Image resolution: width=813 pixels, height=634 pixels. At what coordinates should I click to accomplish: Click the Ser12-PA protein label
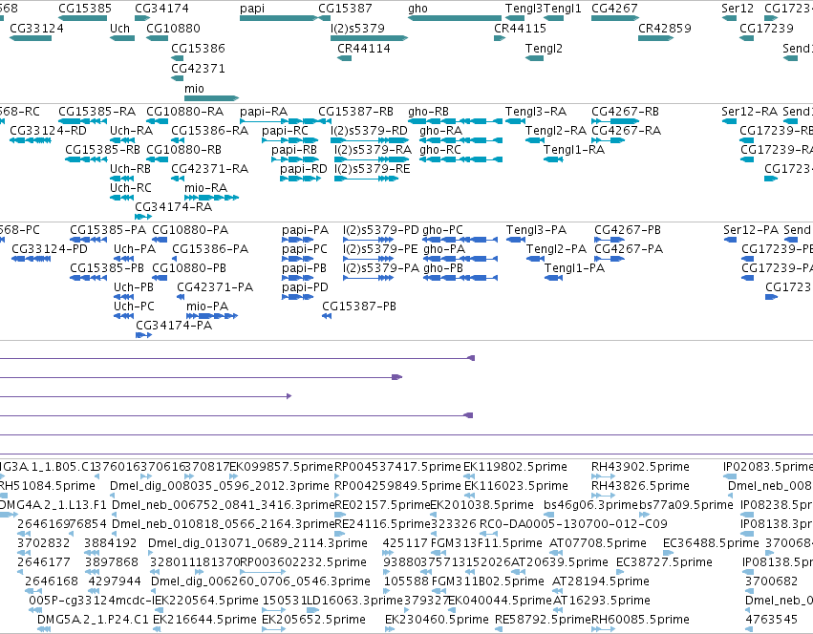point(751,230)
